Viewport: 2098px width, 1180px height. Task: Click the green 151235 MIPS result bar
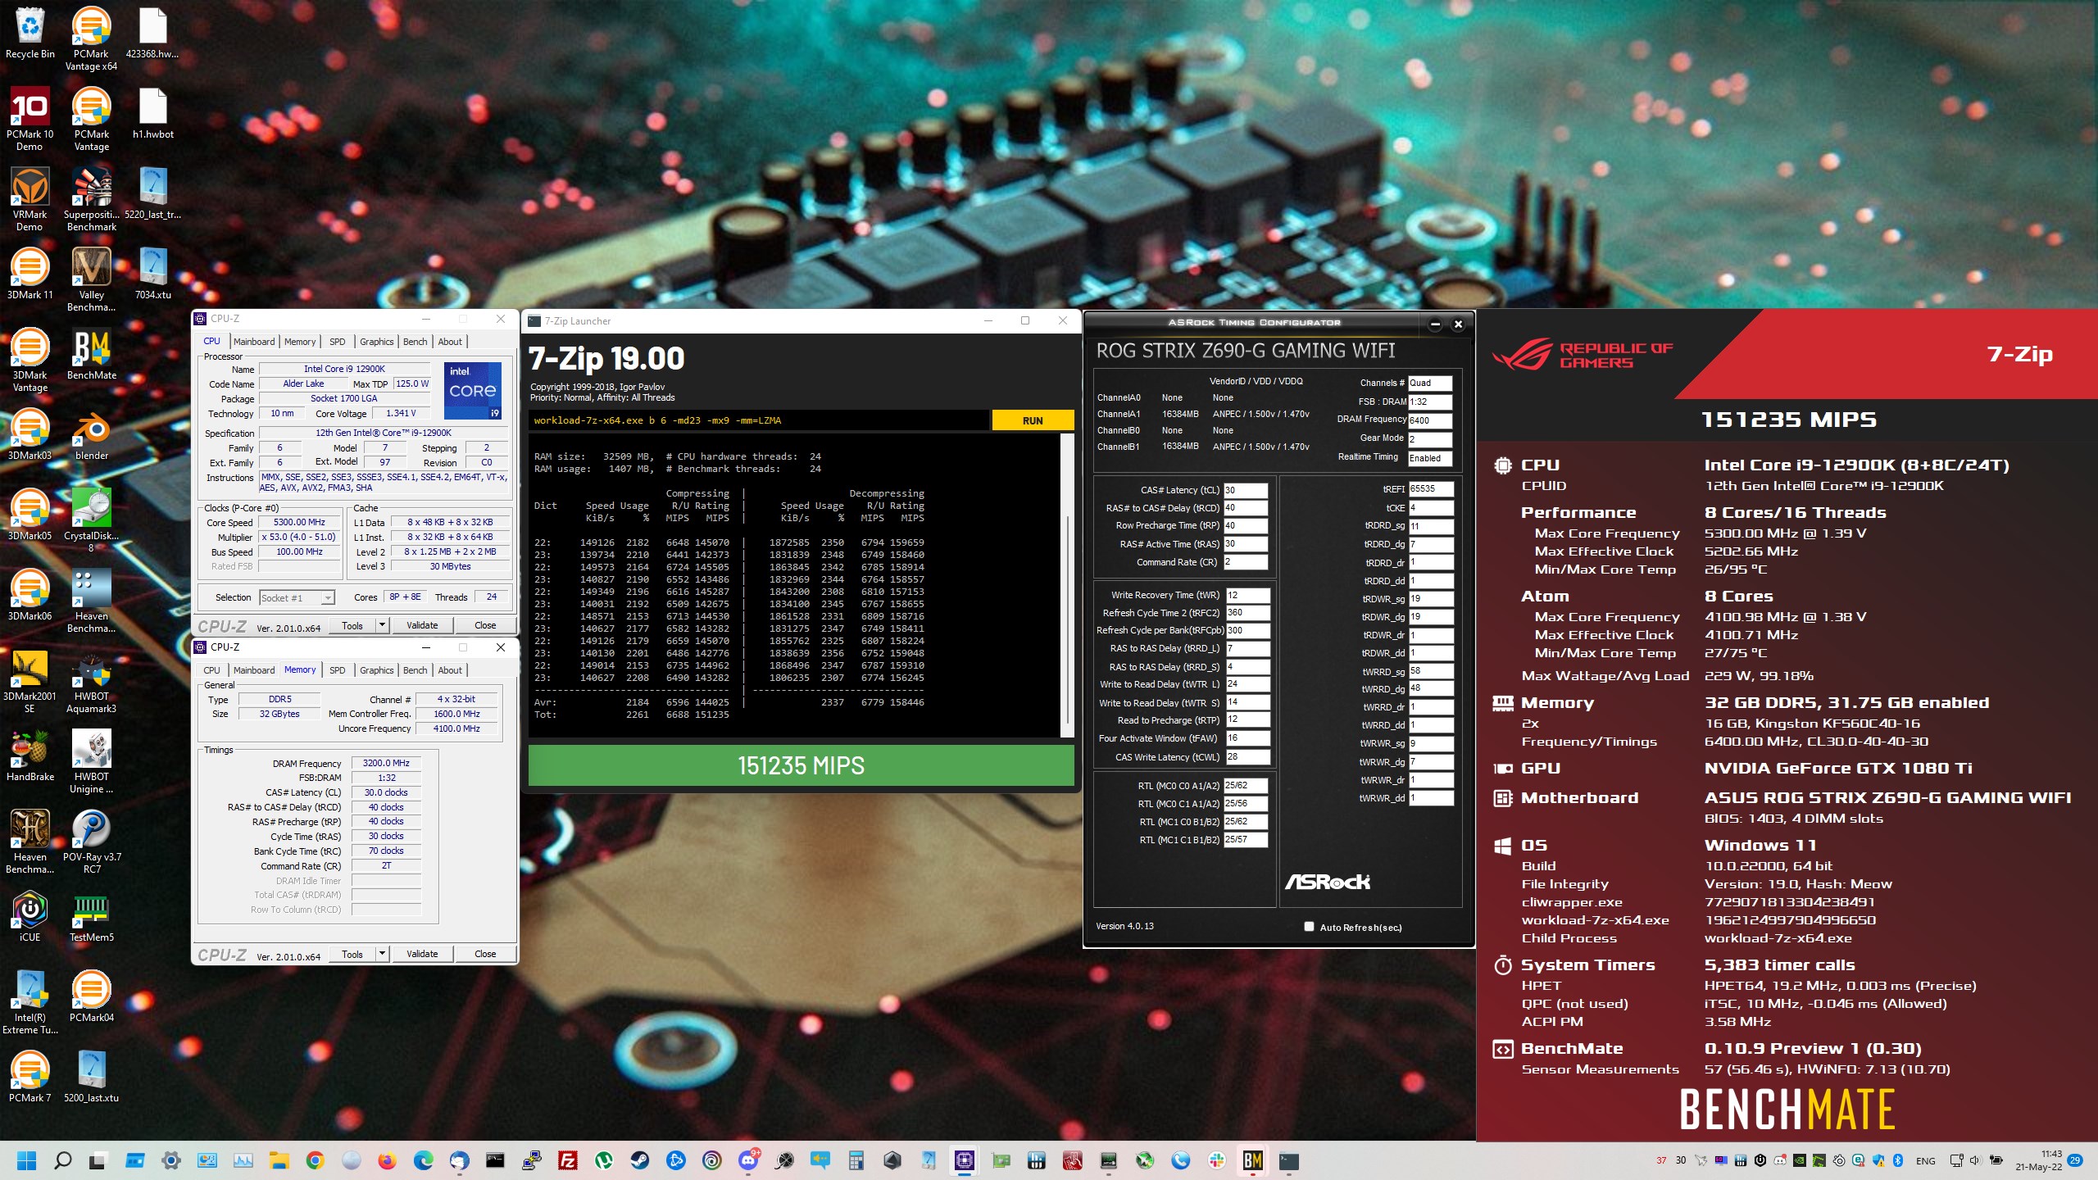tap(801, 765)
